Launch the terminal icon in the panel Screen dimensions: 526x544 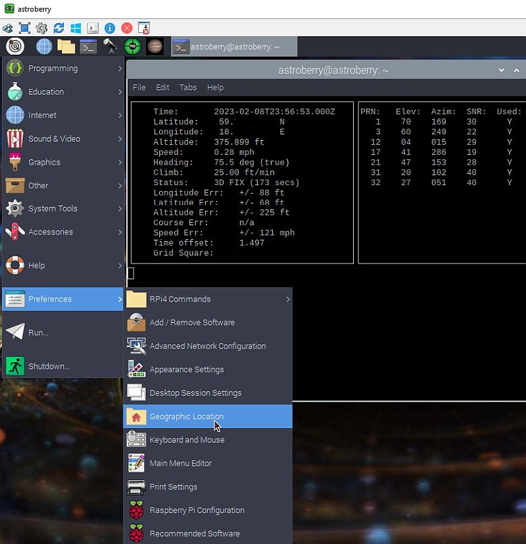[x=88, y=47]
